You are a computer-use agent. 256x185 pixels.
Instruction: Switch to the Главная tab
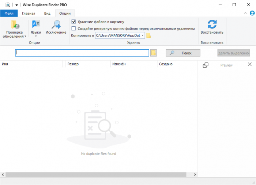[x=29, y=14]
